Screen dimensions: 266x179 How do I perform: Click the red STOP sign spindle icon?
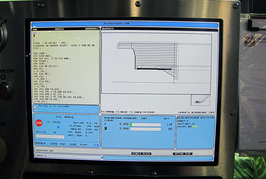click(39, 123)
